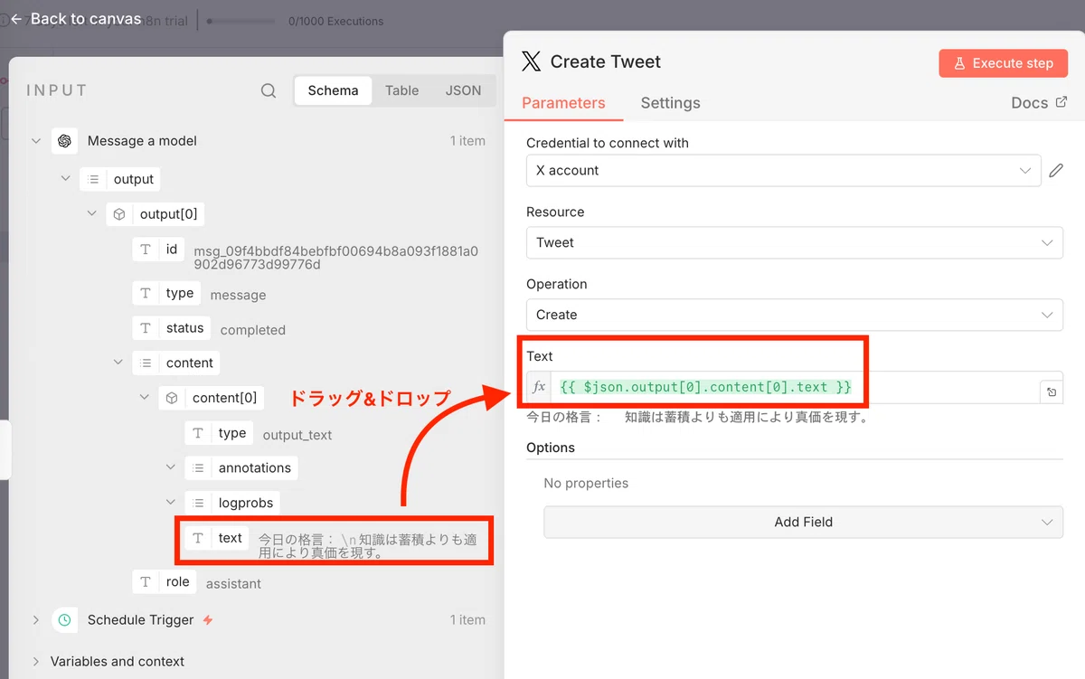Click the cube icon beside content[0]
Viewport: 1085px width, 679px height.
point(171,398)
